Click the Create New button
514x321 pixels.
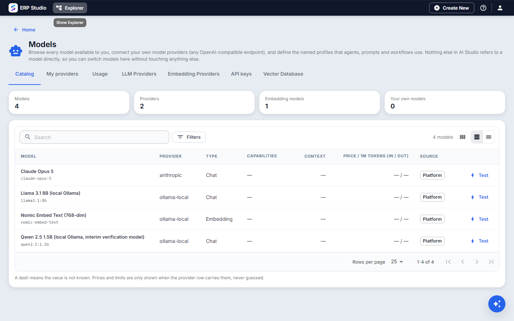[x=452, y=8]
